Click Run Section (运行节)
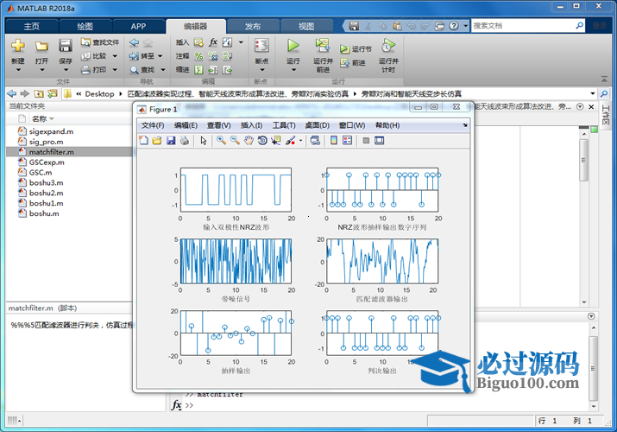The height and width of the screenshot is (432, 617). tap(356, 49)
